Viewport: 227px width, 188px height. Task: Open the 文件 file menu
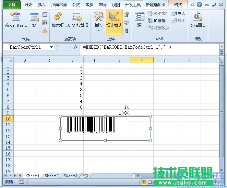pyautogui.click(x=12, y=5)
